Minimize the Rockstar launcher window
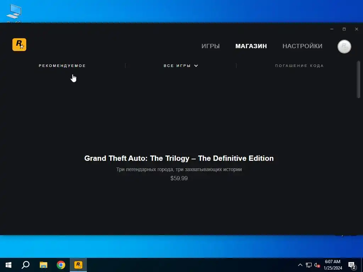Screen dimensions: 363x272 pyautogui.click(x=332, y=29)
